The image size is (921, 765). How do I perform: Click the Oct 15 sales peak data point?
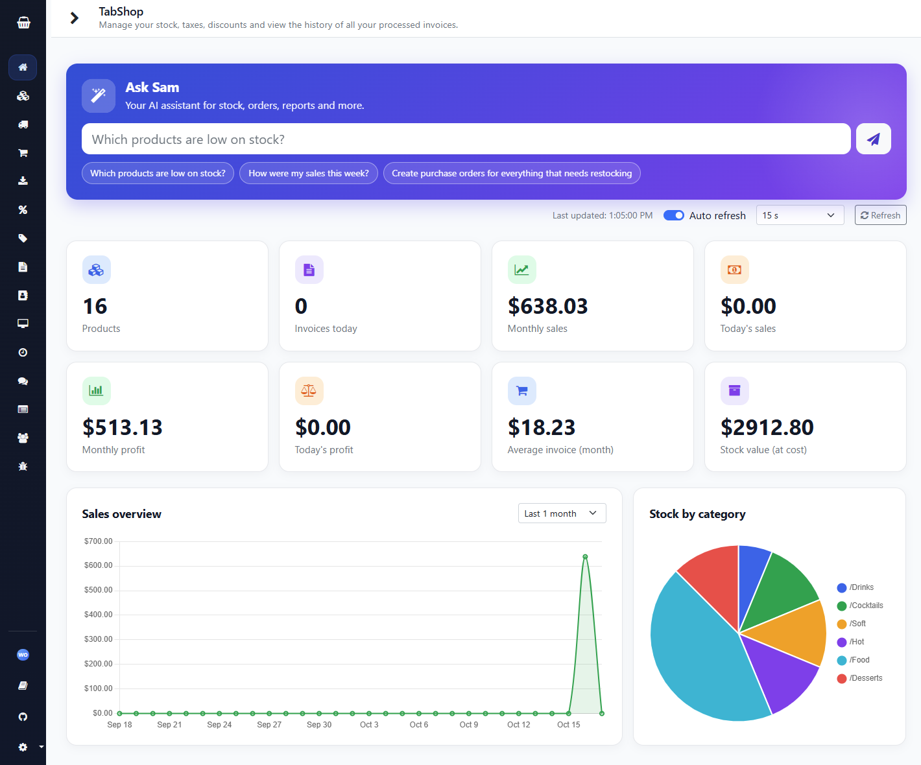[x=585, y=557]
